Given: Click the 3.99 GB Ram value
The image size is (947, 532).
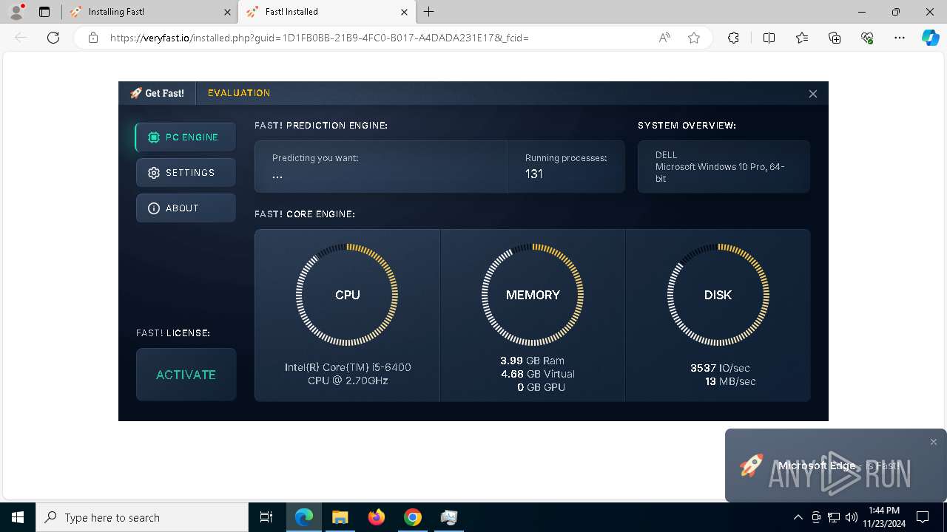Looking at the screenshot, I should (532, 361).
